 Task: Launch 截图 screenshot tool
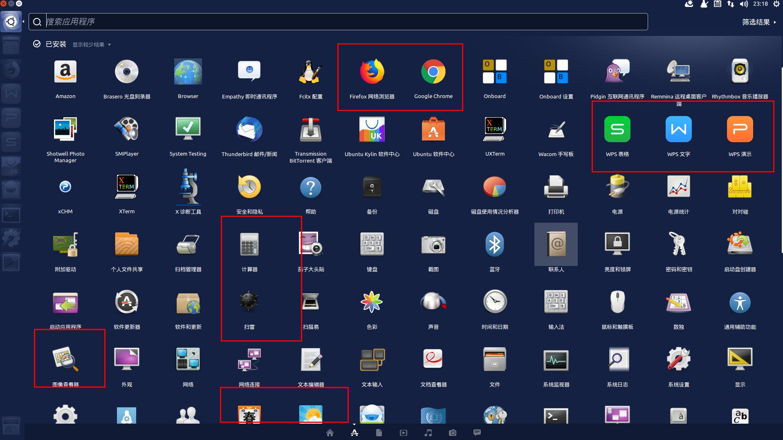pos(433,245)
